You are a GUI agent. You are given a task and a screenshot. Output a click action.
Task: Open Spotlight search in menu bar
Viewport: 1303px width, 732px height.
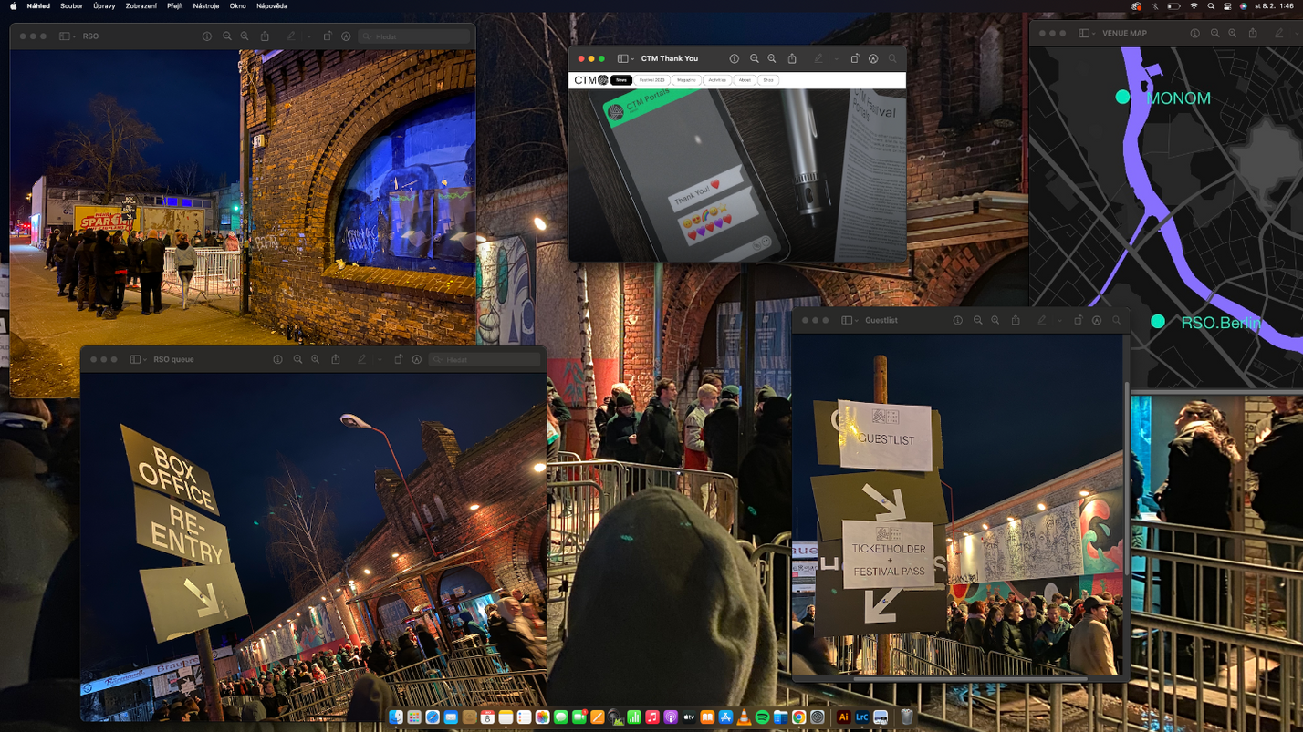click(1211, 6)
